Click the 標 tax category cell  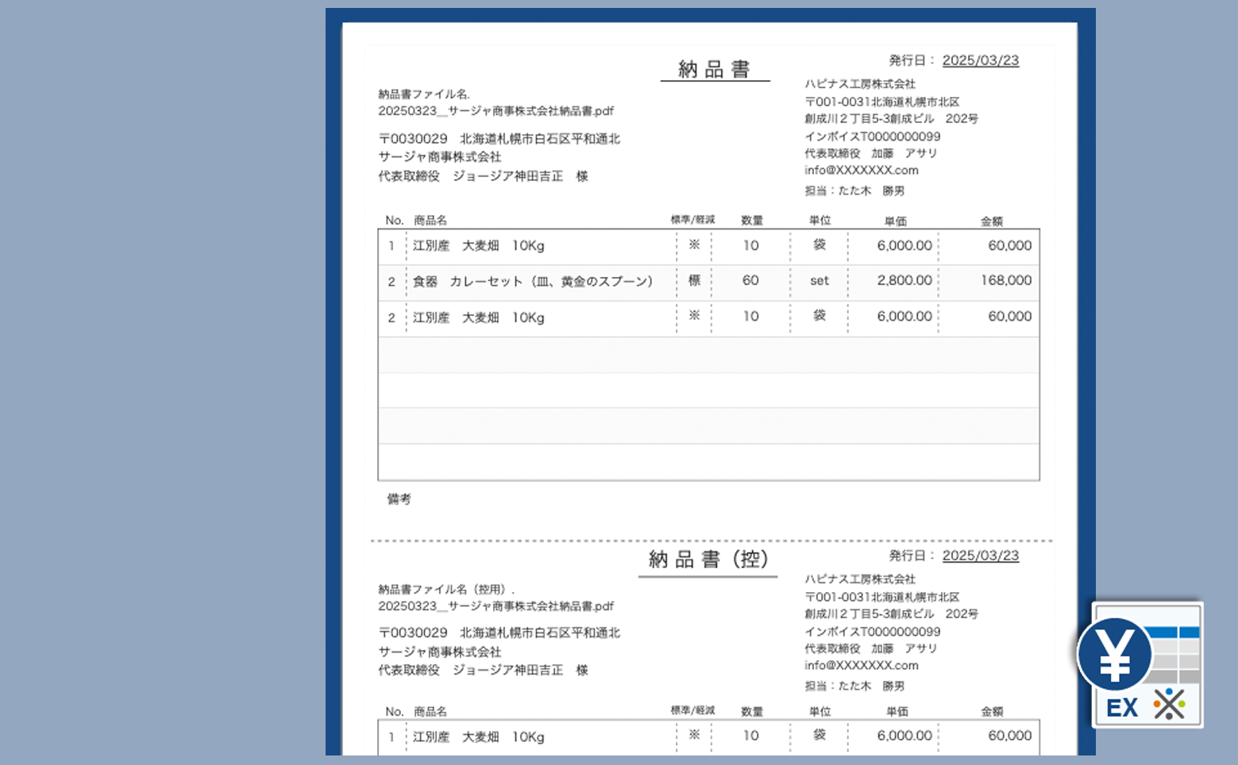coord(694,280)
